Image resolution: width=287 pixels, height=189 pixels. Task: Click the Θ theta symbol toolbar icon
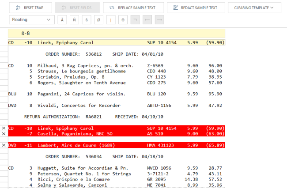tap(123, 20)
